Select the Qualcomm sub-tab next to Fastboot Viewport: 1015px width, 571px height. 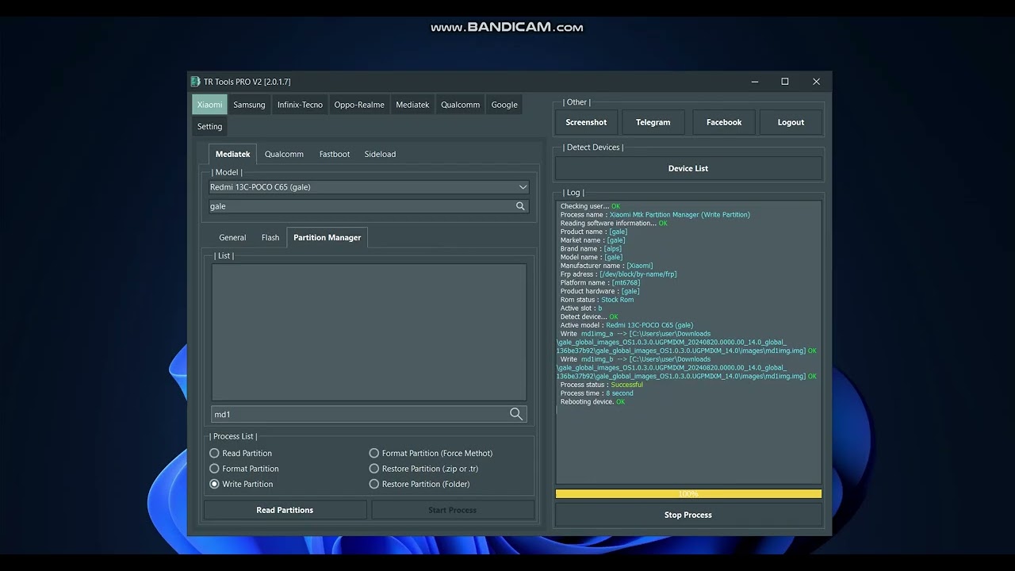click(284, 154)
